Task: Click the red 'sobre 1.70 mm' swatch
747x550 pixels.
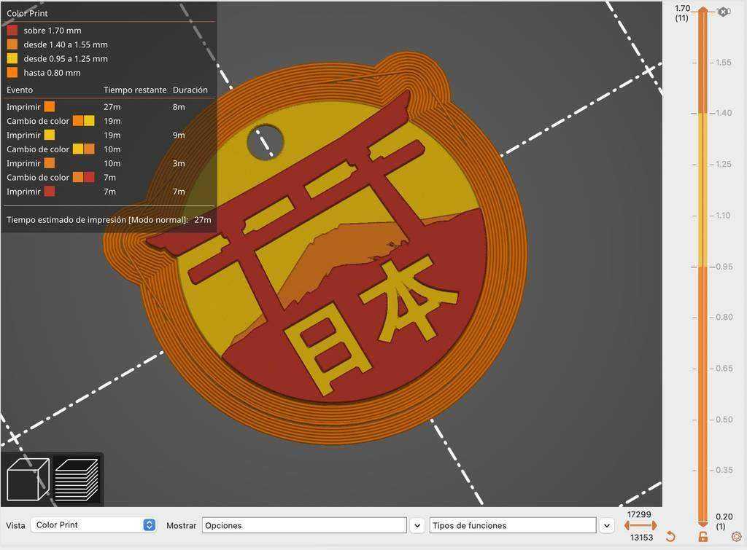Action: (12, 31)
